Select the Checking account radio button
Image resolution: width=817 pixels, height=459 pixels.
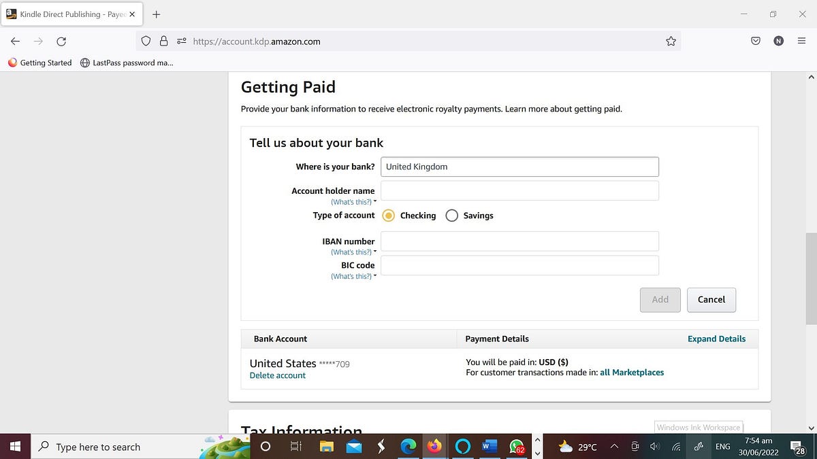point(389,215)
